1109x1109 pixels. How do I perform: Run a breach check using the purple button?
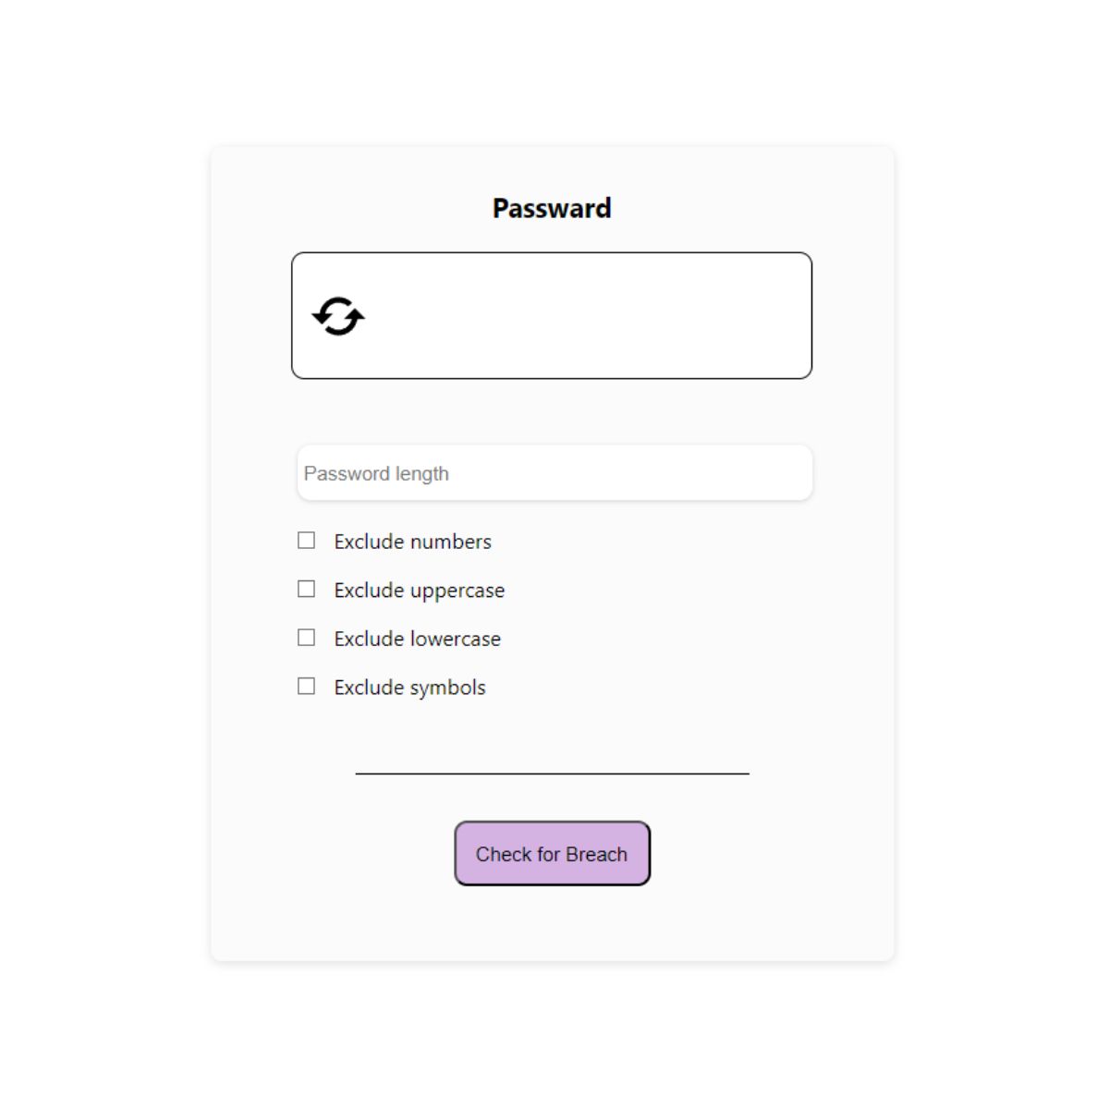click(552, 854)
